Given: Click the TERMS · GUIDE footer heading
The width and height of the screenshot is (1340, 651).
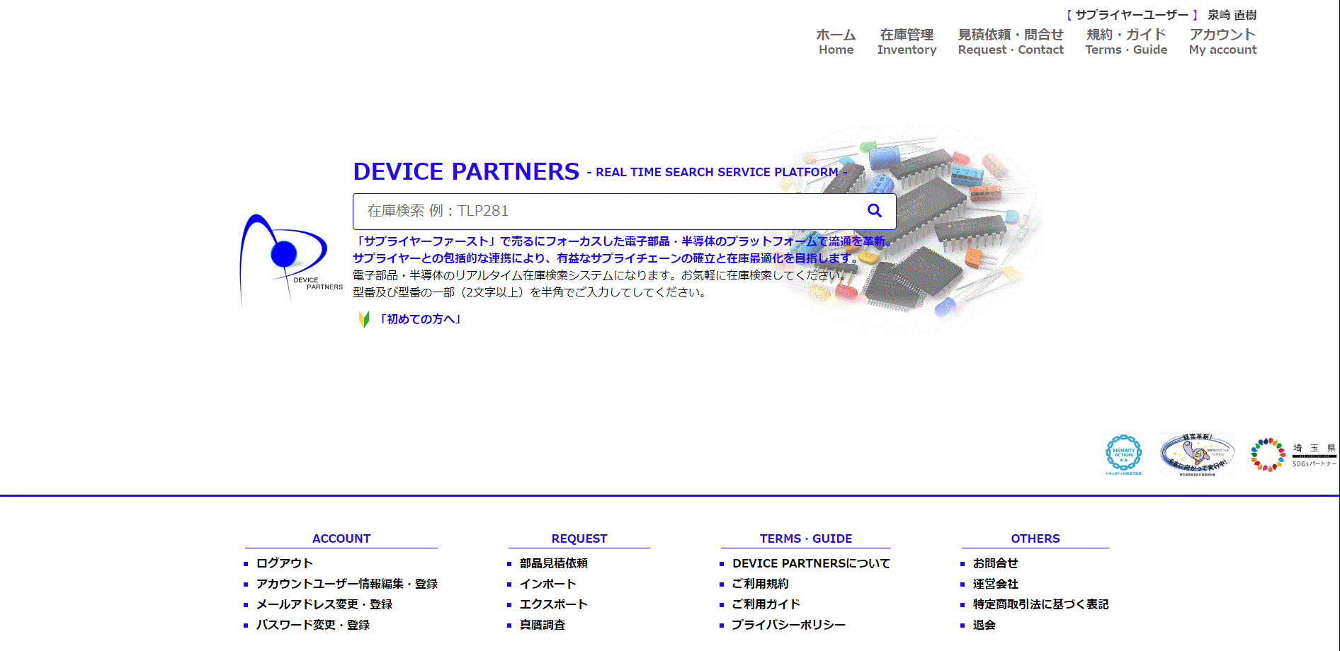Looking at the screenshot, I should pos(806,538).
